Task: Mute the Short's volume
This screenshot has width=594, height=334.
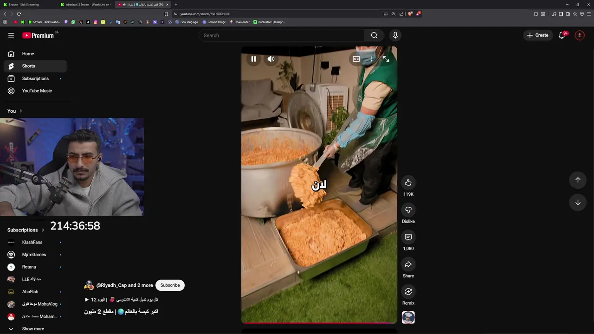Action: [271, 59]
